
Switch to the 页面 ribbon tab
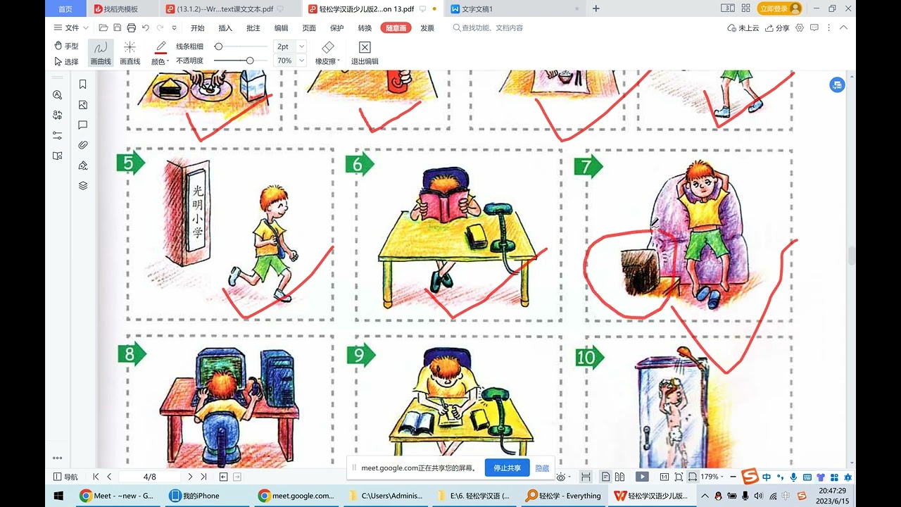(x=309, y=28)
